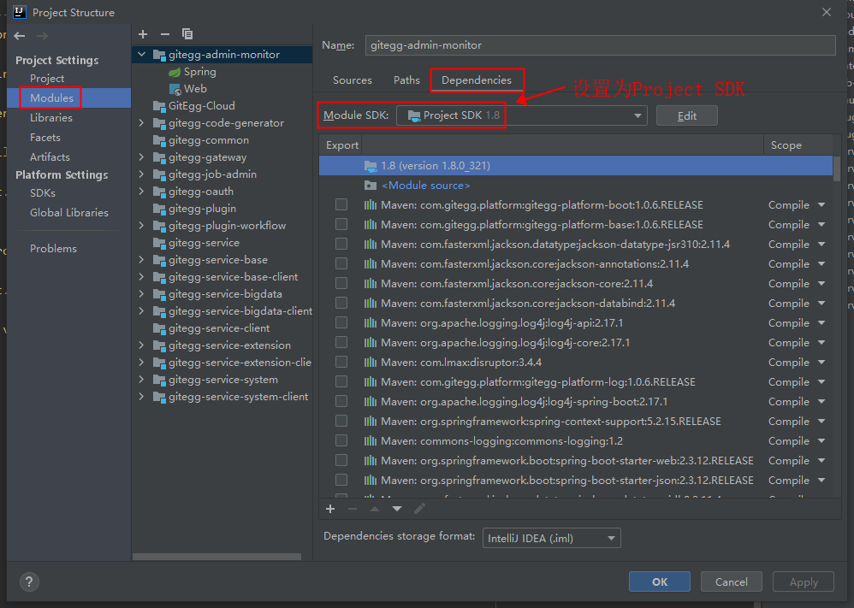Add a new module with plus icon

(x=143, y=34)
